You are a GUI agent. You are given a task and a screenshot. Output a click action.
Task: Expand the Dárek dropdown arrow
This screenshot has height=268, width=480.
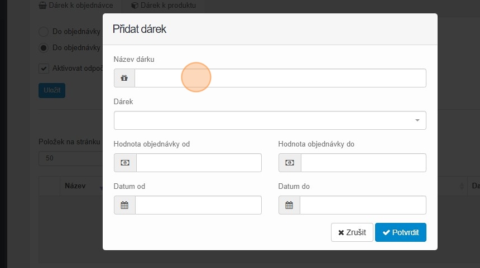[417, 120]
